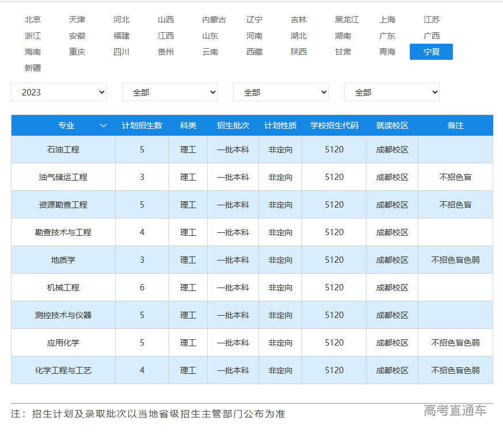
Task: Click the highlighted 宁夏 province button
Action: click(431, 51)
